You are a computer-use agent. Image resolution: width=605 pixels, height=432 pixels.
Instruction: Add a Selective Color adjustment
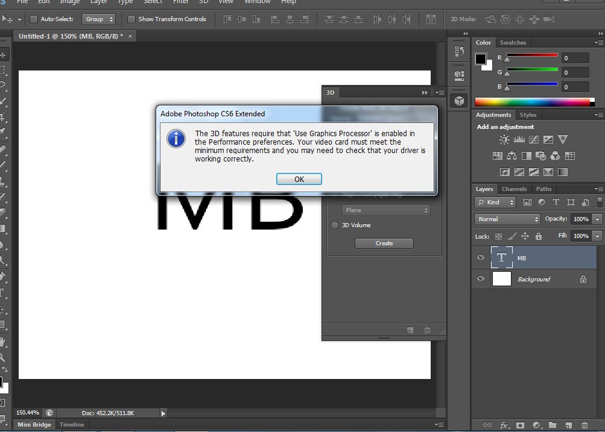pos(548,172)
